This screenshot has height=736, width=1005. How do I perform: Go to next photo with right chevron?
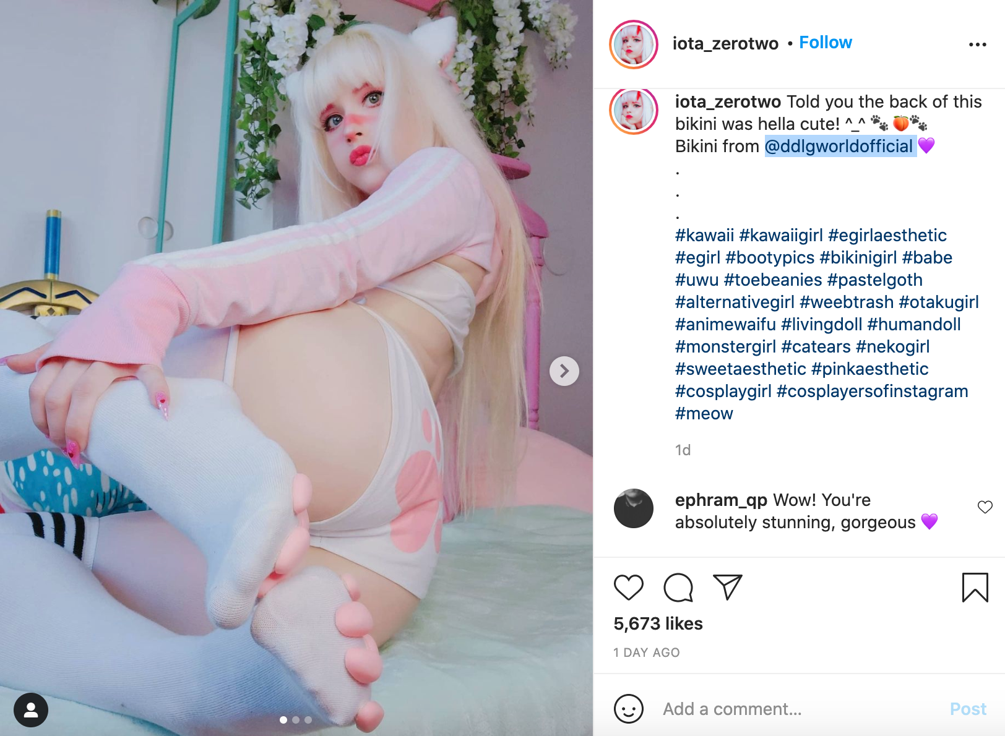coord(564,371)
